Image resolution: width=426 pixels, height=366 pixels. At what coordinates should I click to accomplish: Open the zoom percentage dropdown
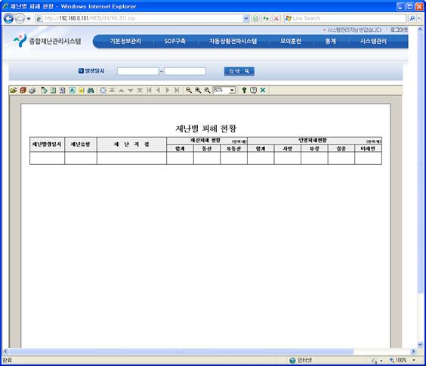233,90
